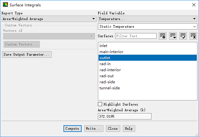Click Save Output Parameter... button
The width and height of the screenshot is (199, 137).
[x=27, y=55]
